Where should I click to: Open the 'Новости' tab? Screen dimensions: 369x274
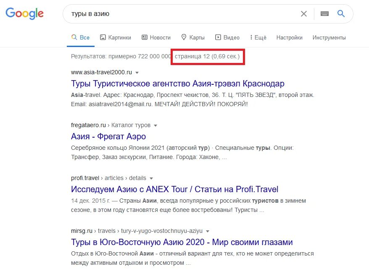tap(156, 38)
